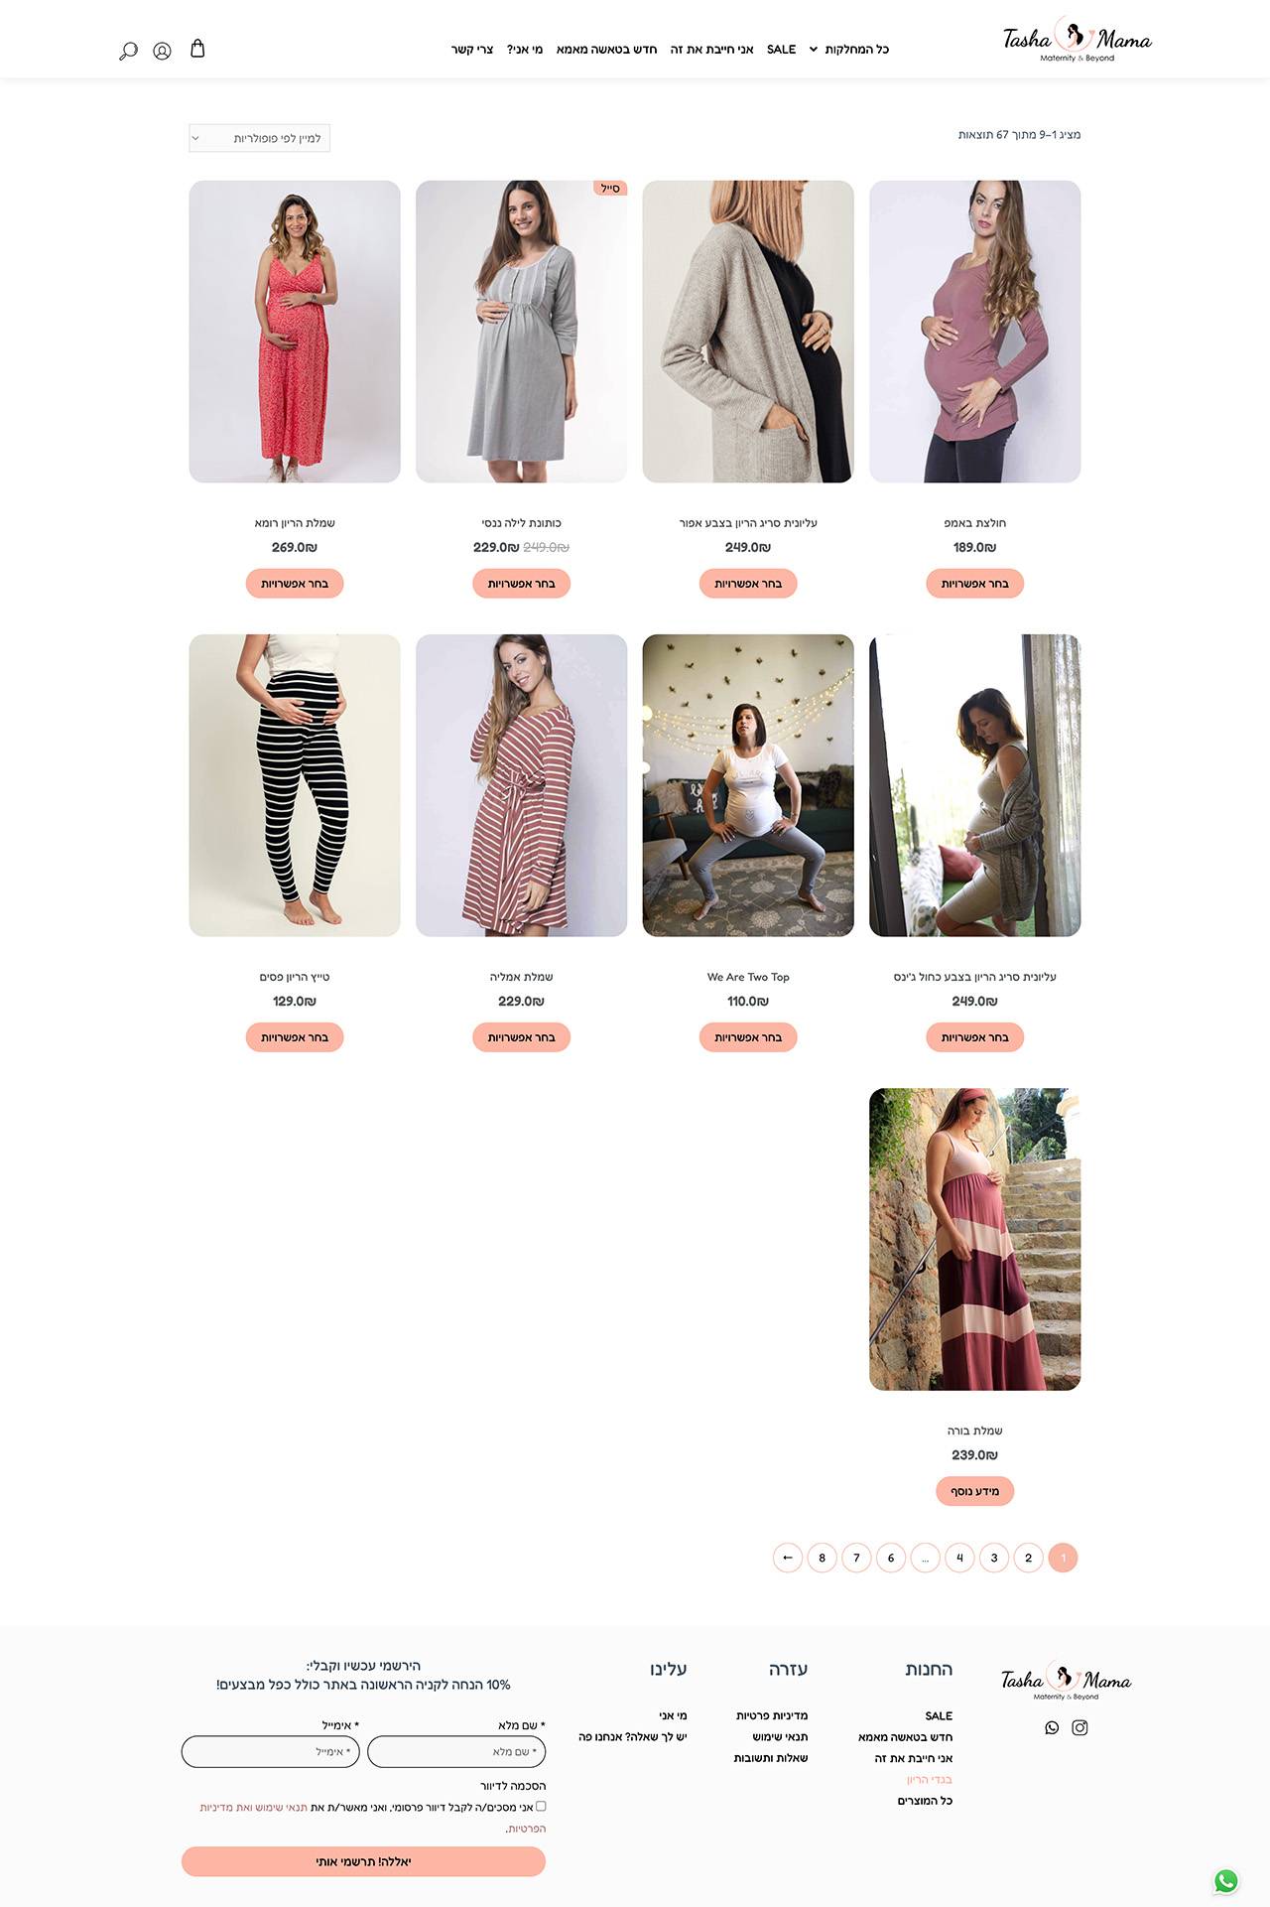1270x1907 pixels.
Task: Open the מדיניות פרטיות footer link
Action: pyautogui.click(x=772, y=1715)
